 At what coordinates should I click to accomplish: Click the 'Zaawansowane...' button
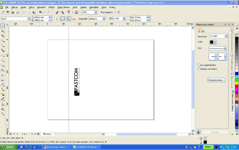(x=216, y=80)
